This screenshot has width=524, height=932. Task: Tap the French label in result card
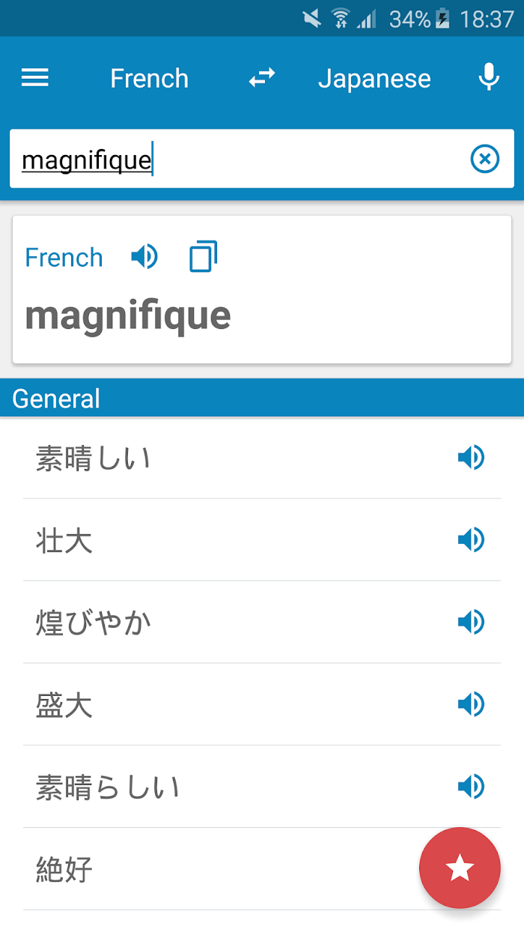(x=64, y=258)
